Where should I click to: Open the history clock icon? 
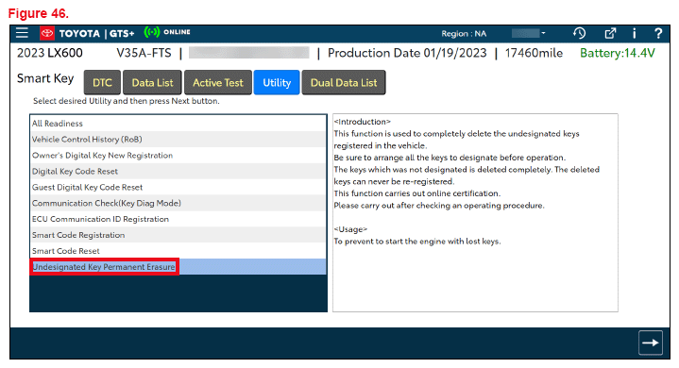coord(580,33)
